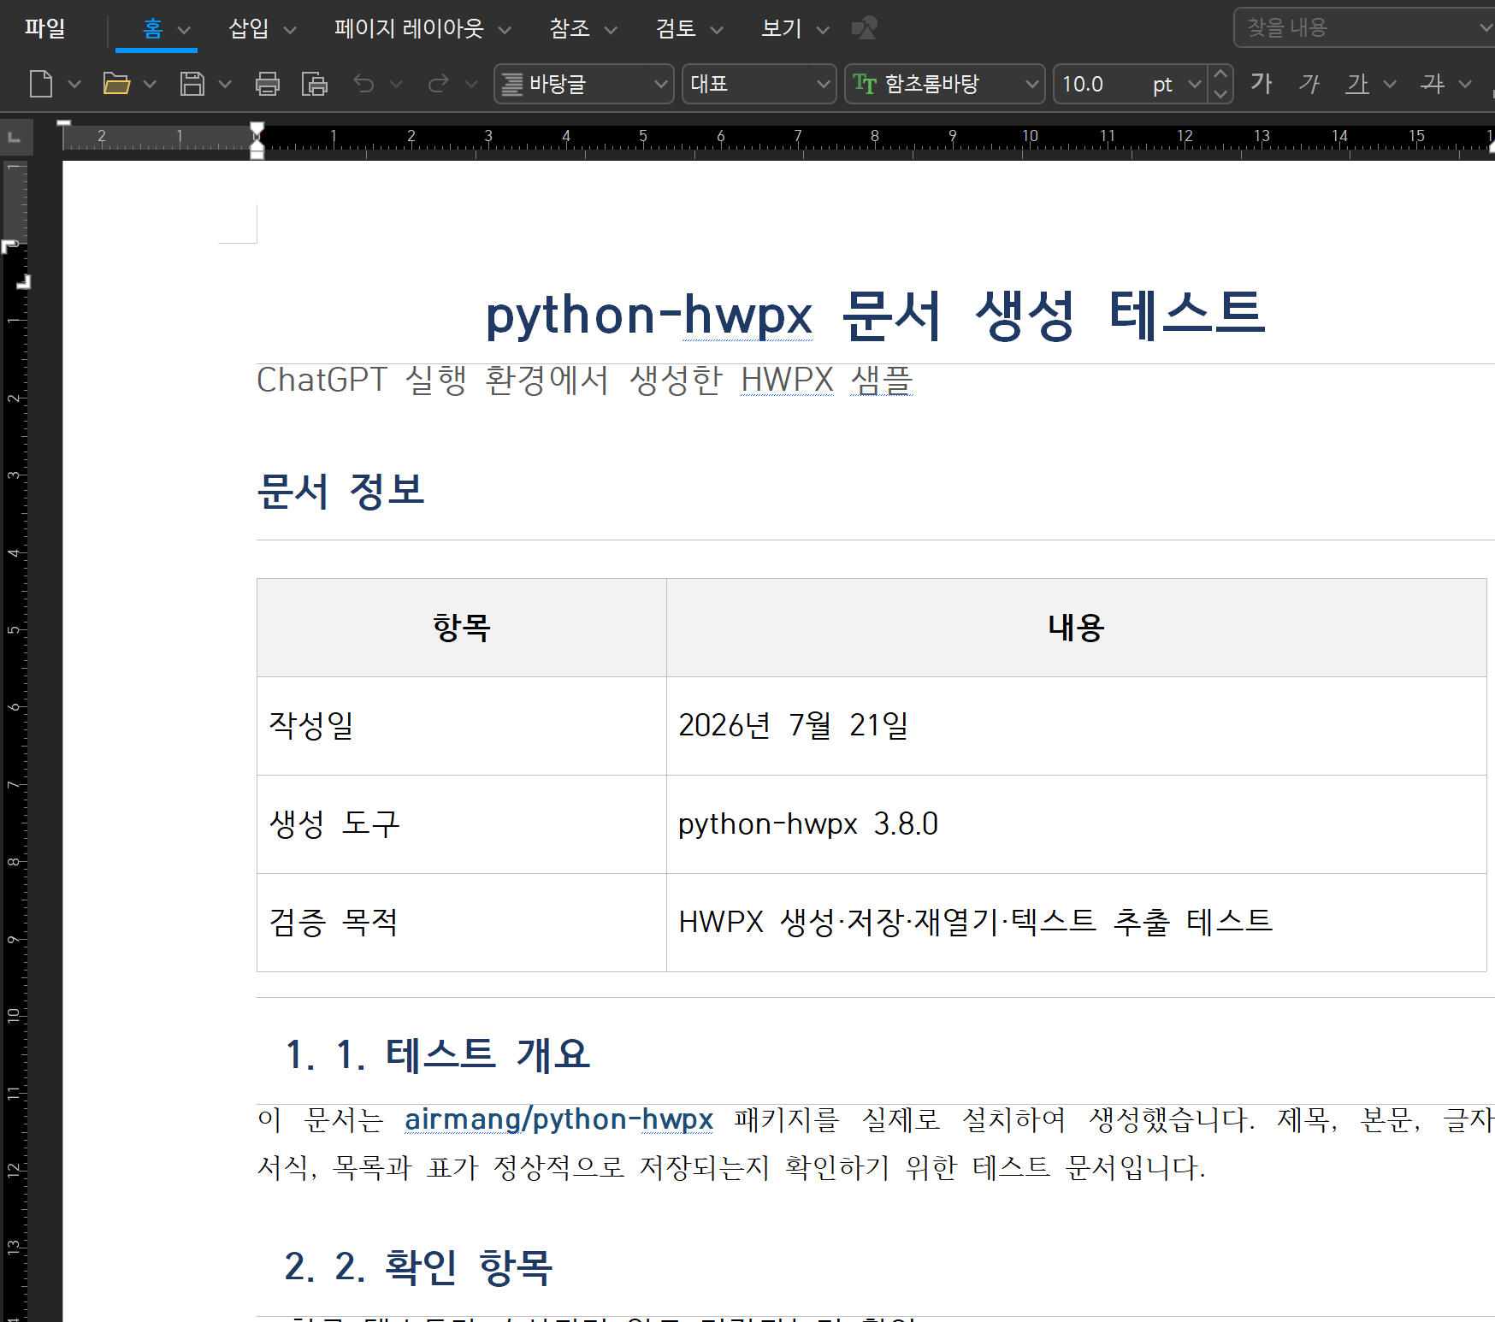The height and width of the screenshot is (1322, 1495).
Task: Click the Undo arrow icon
Action: tap(364, 84)
